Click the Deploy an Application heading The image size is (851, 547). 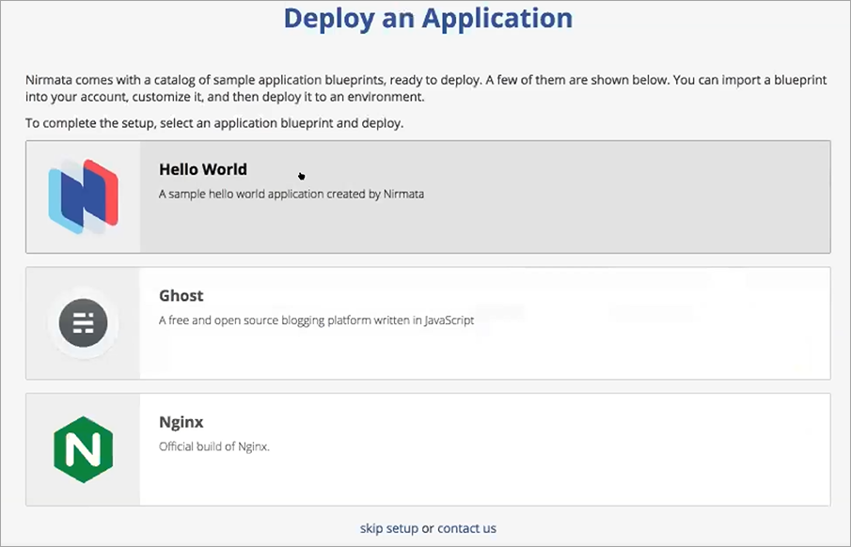tap(428, 17)
